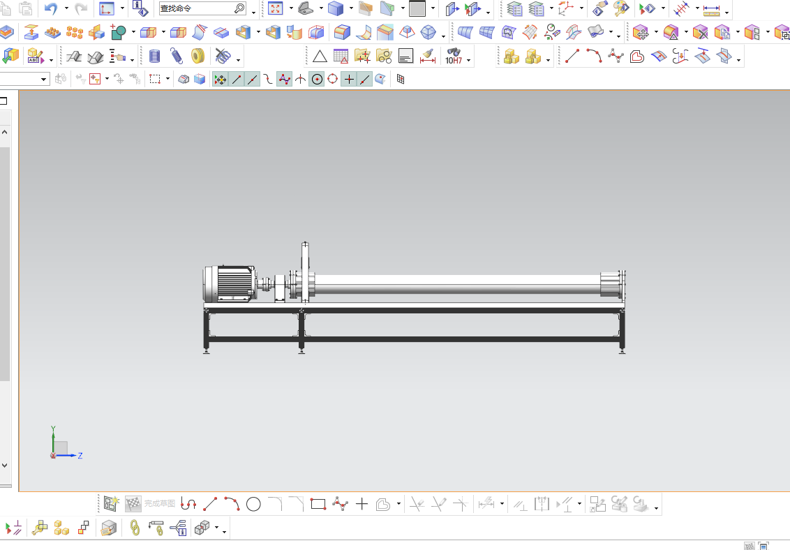Click the Point plus icon in bottom sketch toolbar
This screenshot has height=550, width=790.
[362, 504]
